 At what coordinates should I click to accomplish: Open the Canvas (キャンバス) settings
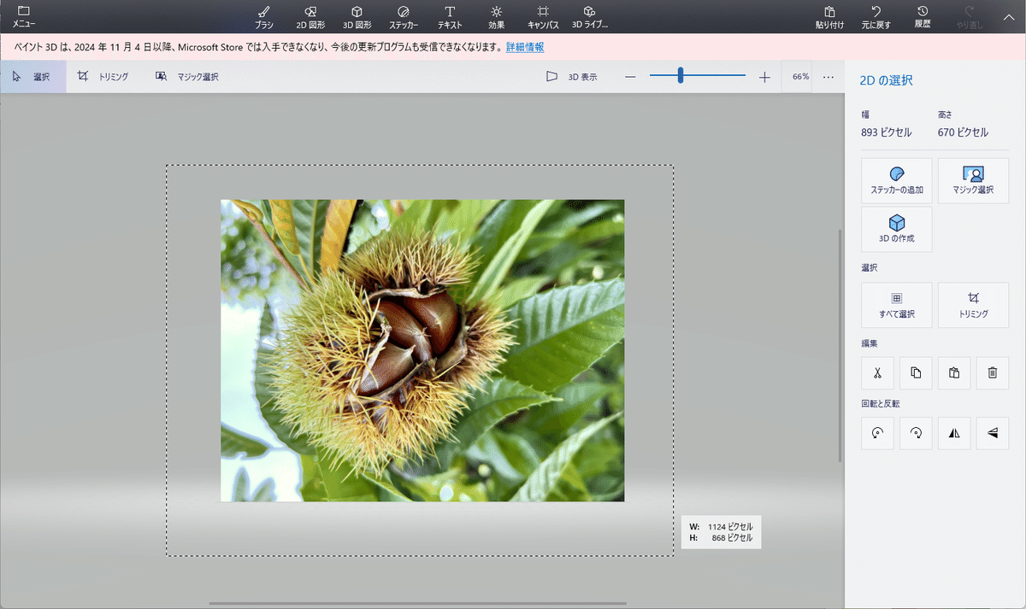(x=543, y=16)
